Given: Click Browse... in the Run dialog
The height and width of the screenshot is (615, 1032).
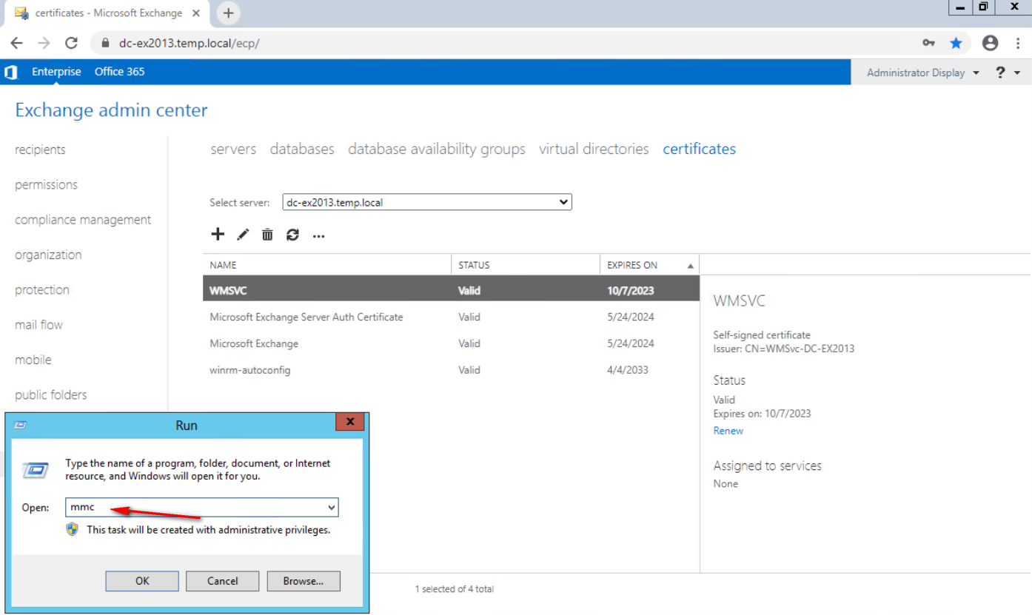Looking at the screenshot, I should click(x=304, y=581).
